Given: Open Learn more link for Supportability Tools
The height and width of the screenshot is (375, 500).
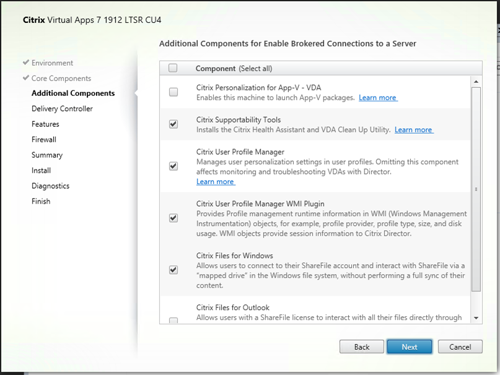Looking at the screenshot, I should [x=414, y=130].
